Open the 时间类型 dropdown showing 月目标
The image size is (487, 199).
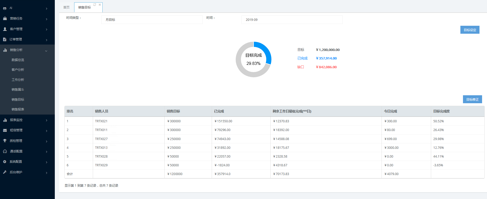(x=152, y=20)
